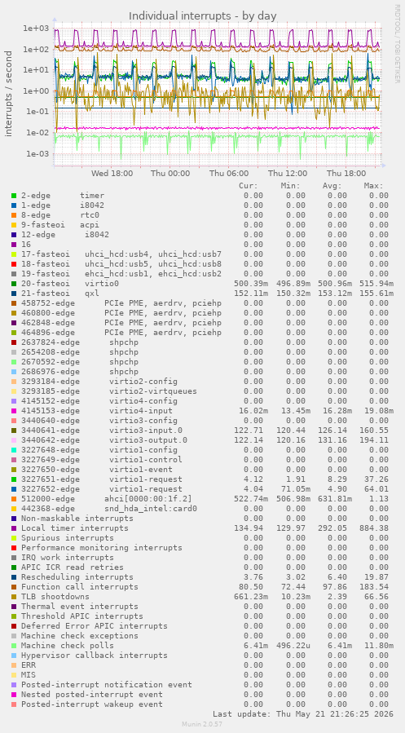
Task: Click the brown swatch for Function call interrupts
Action: [14, 587]
